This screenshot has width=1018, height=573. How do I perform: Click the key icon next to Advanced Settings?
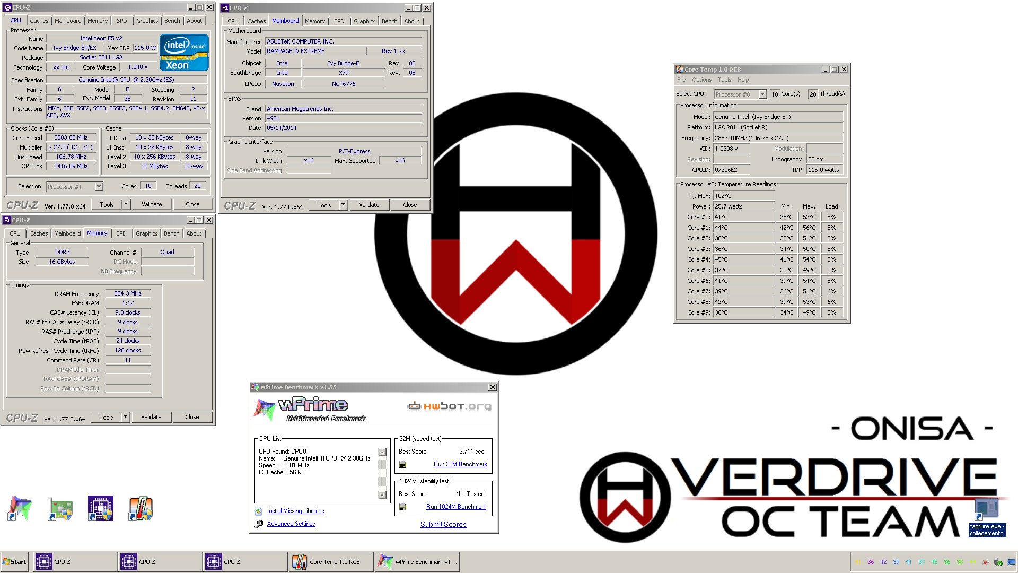click(259, 524)
